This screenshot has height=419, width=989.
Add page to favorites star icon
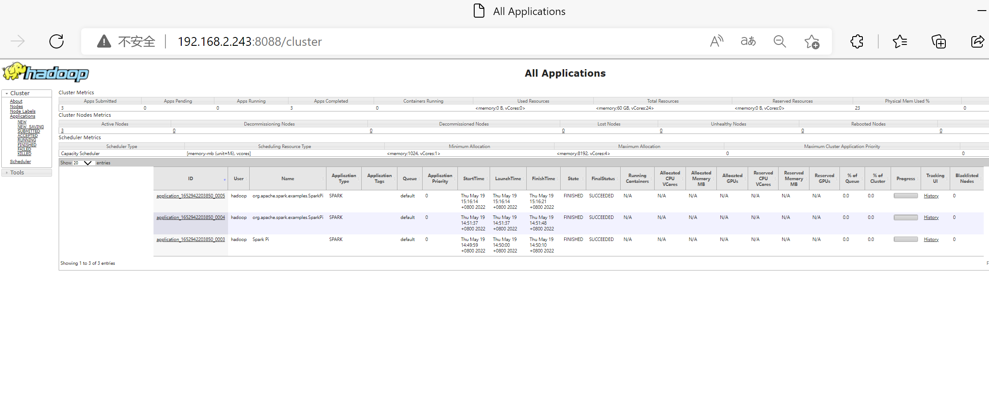coord(811,42)
